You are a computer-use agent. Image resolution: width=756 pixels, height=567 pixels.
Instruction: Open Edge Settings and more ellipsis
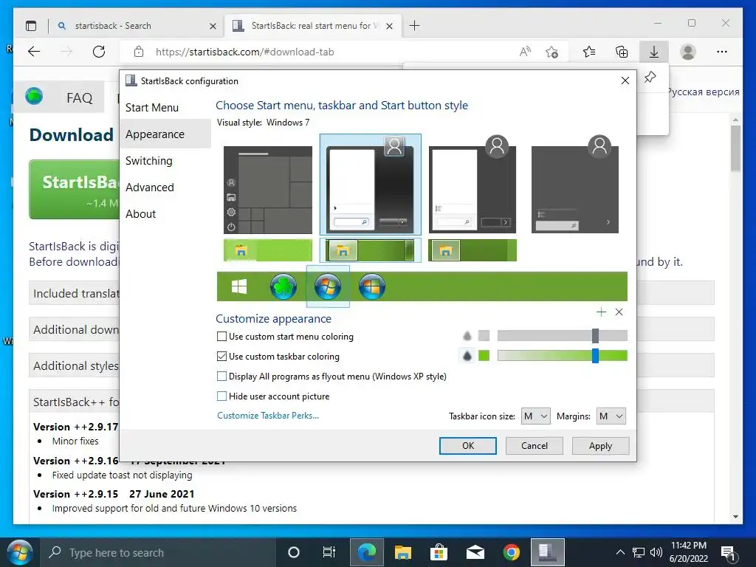(722, 52)
